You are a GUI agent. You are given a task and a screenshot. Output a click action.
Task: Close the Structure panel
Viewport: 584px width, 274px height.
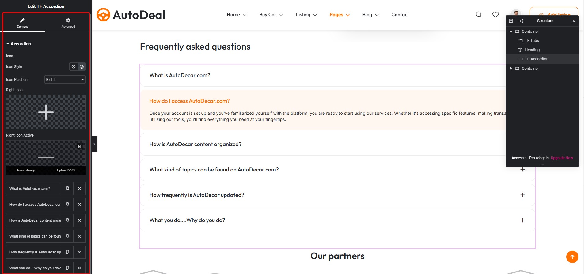click(x=574, y=21)
